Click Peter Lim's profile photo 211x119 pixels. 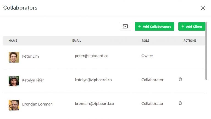click(x=14, y=57)
